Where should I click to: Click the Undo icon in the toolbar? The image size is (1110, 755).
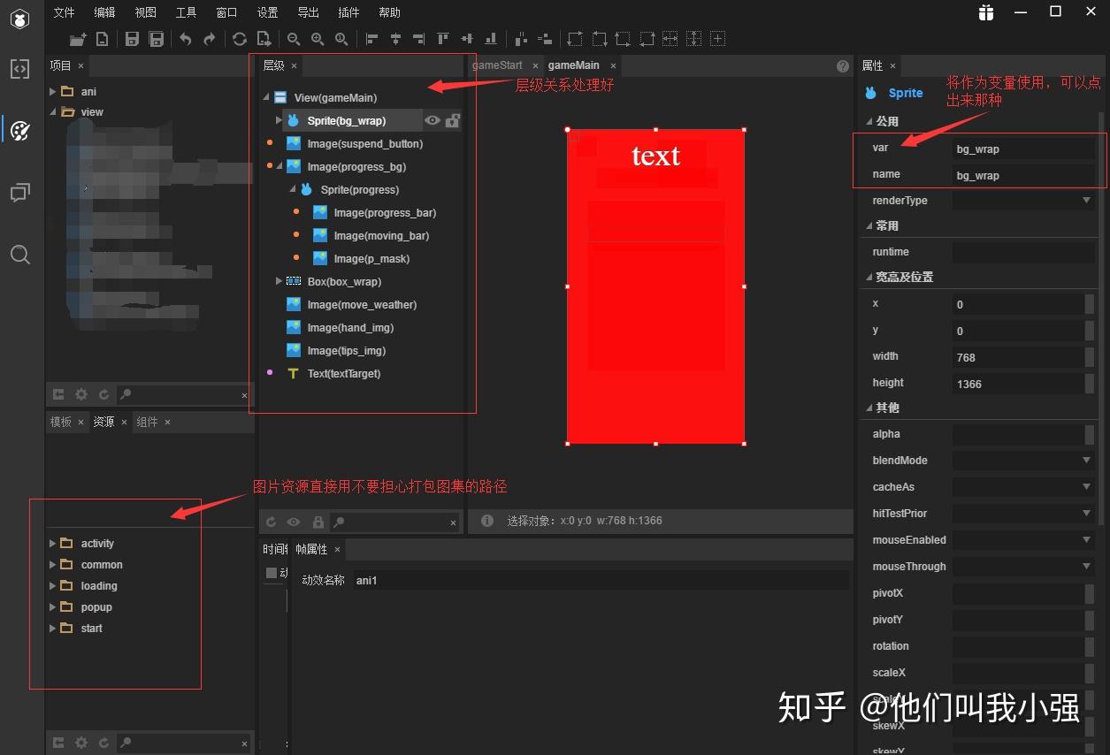point(185,39)
